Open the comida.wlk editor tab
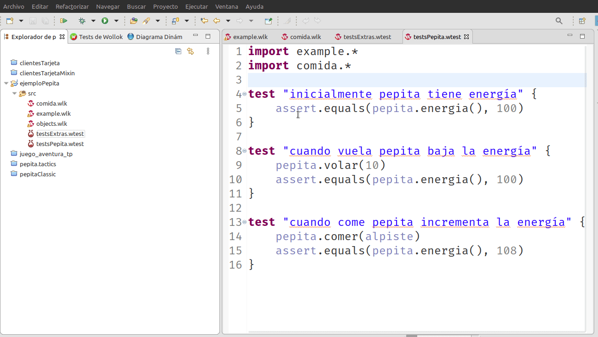The width and height of the screenshot is (598, 337). point(302,37)
